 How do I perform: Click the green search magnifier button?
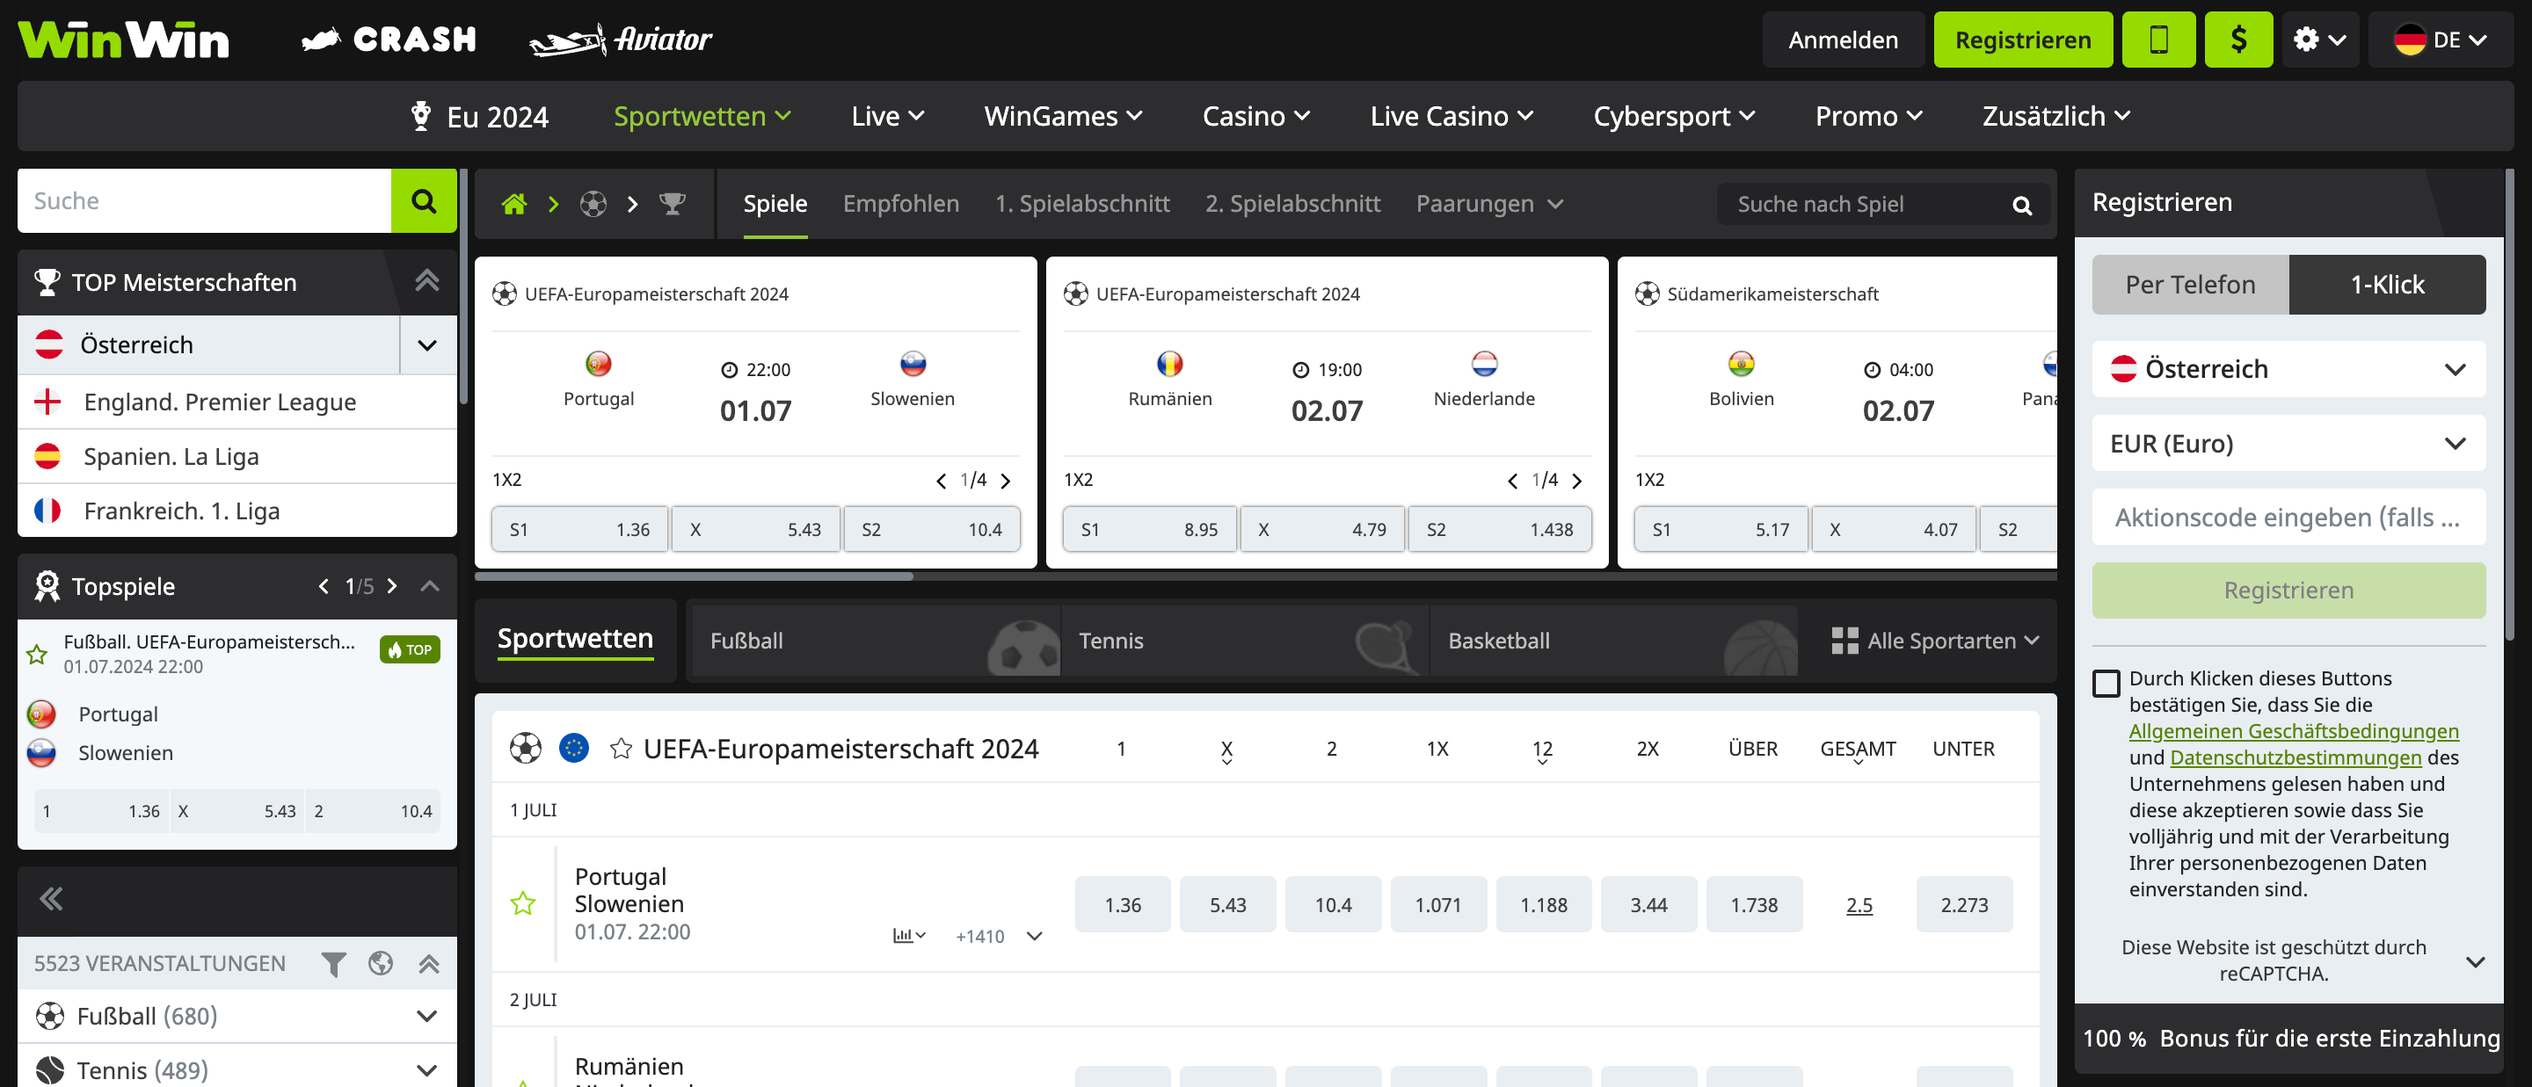[x=424, y=201]
